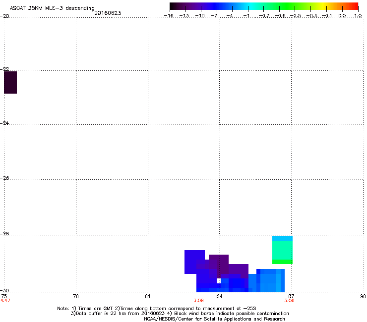This screenshot has width=367, height=322.
Task: Click the color bar label -0.4
Action: (311, 16)
